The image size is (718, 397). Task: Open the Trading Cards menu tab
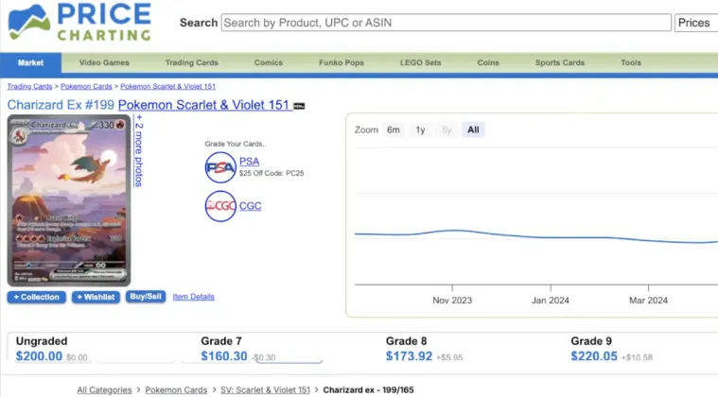192,63
